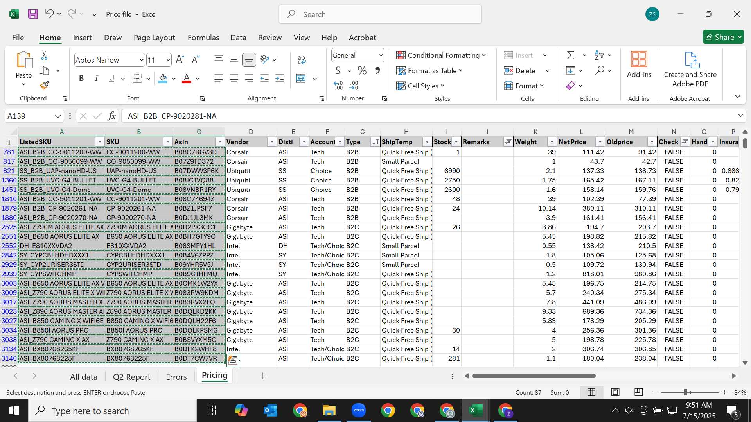751x422 pixels.
Task: Click the Fill down arrow icon
Action: click(571, 70)
